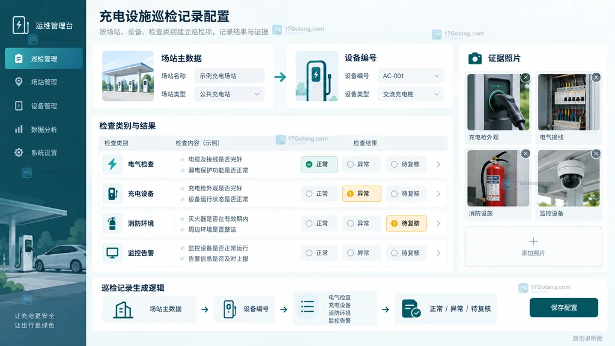
Task: Expand the 充电设备 row chevron
Action: 438,194
